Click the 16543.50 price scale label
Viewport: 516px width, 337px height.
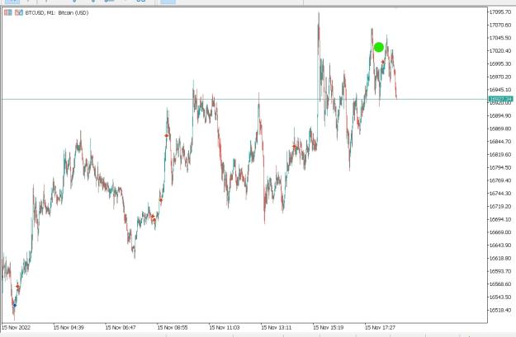(500, 297)
